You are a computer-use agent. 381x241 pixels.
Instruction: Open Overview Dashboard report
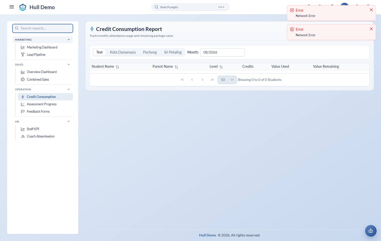(45, 72)
